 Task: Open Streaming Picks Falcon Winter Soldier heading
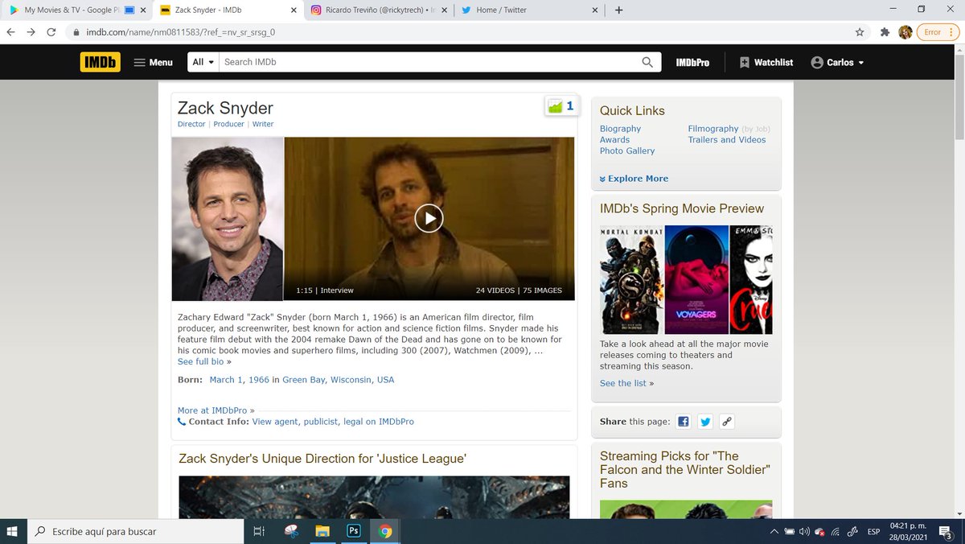pos(685,469)
